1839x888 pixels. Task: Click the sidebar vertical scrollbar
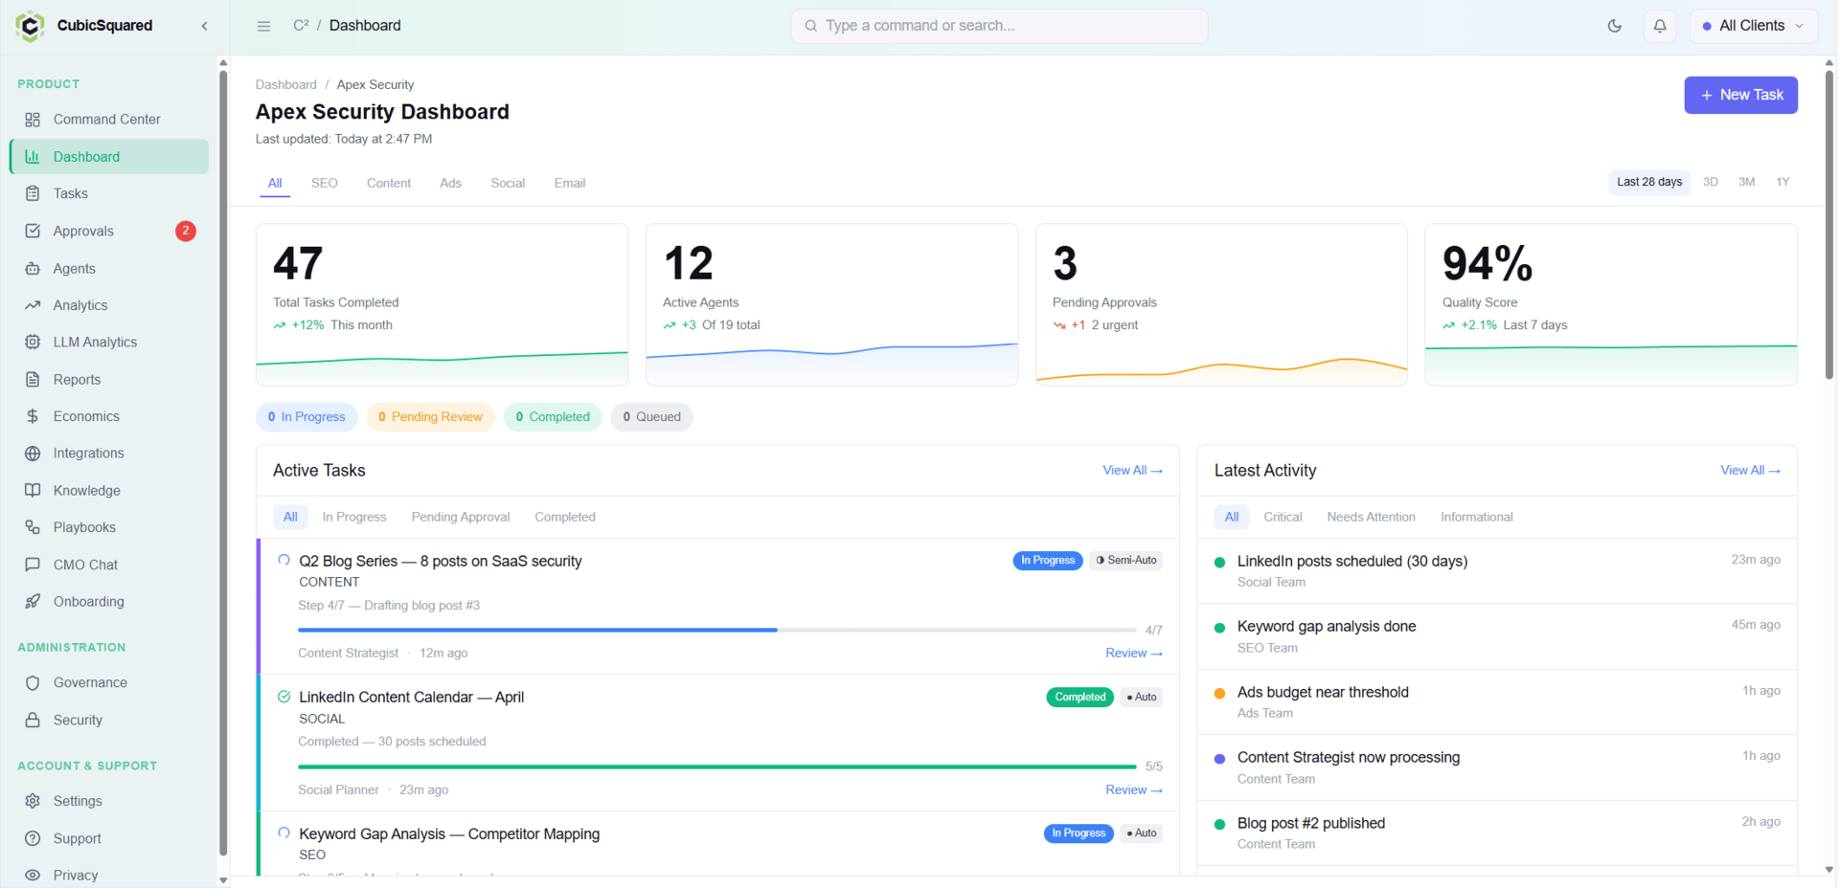pyautogui.click(x=223, y=464)
